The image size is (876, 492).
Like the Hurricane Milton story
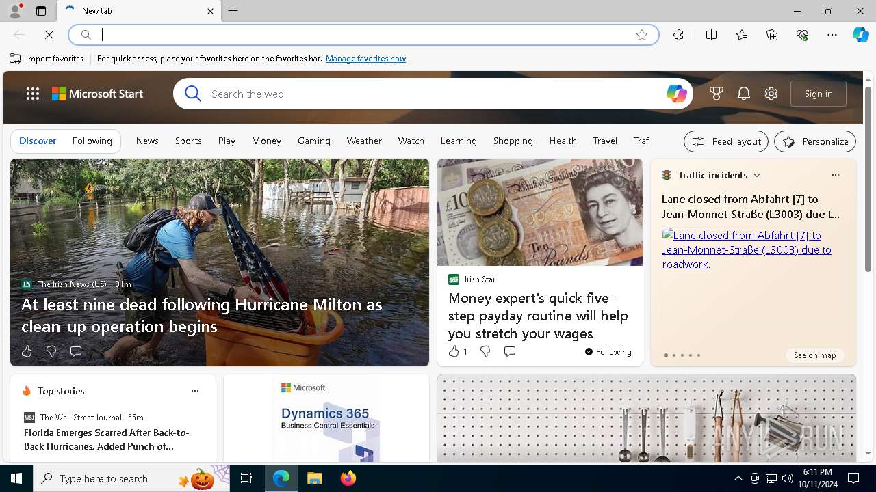pos(27,351)
